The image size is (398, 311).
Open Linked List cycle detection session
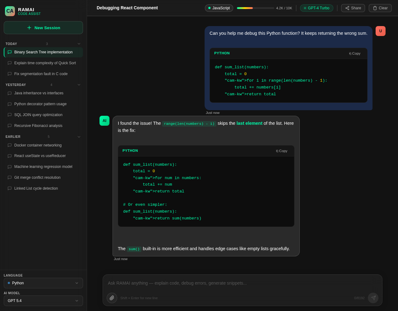[x=43, y=188]
